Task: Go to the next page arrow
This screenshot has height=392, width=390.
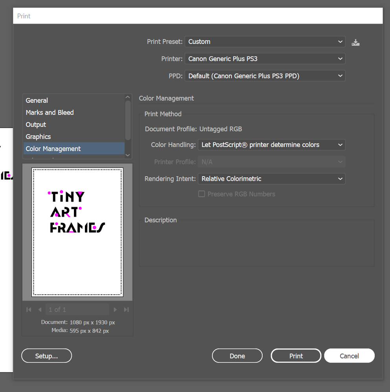Action: (115, 309)
